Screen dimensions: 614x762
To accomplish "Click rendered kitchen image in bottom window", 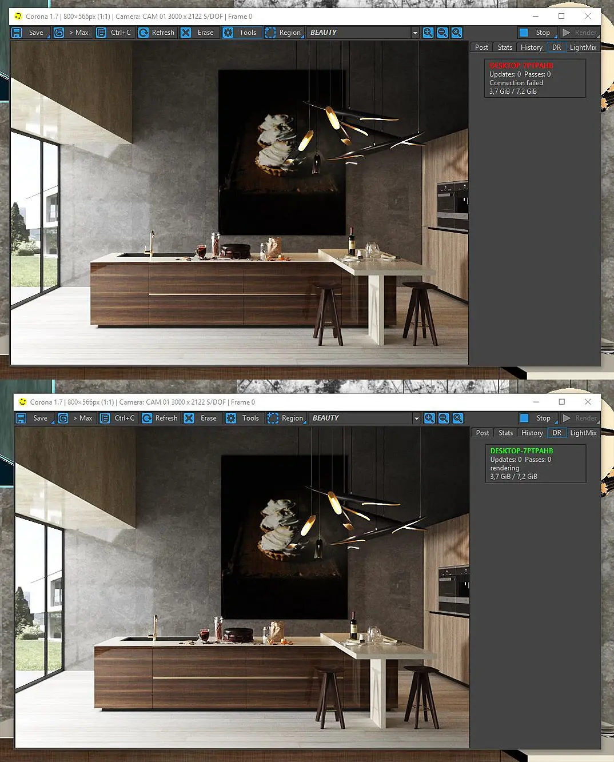I will 242,587.
